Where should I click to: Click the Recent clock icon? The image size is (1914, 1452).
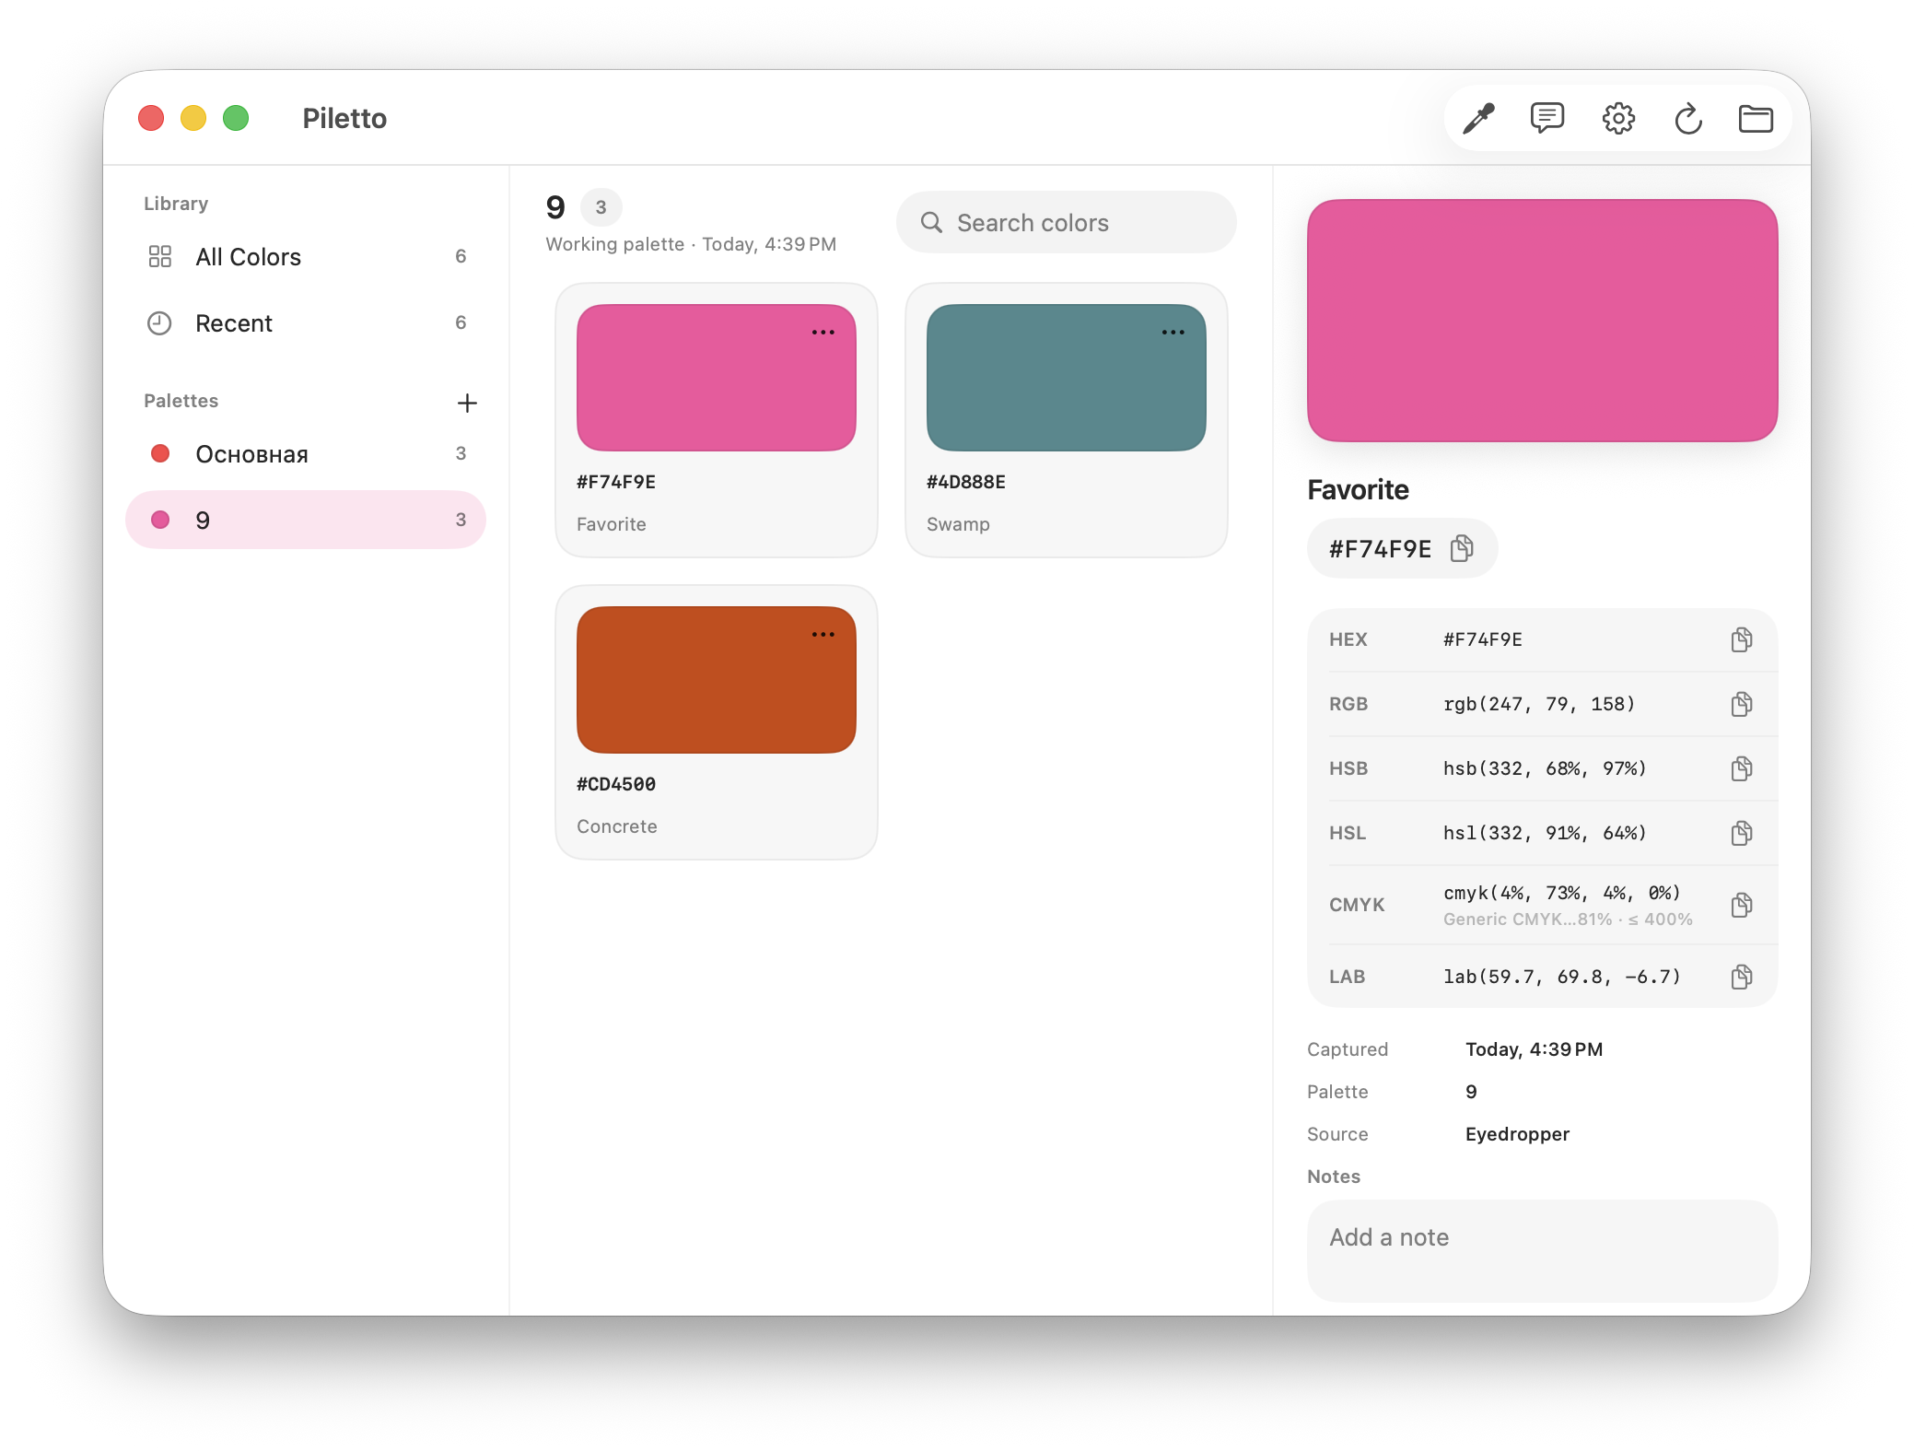point(160,322)
